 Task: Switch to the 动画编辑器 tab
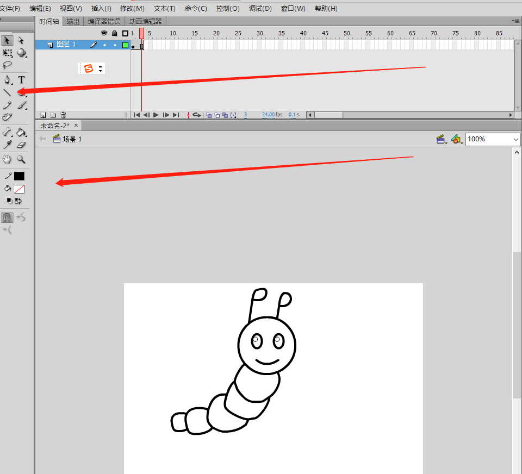[145, 21]
